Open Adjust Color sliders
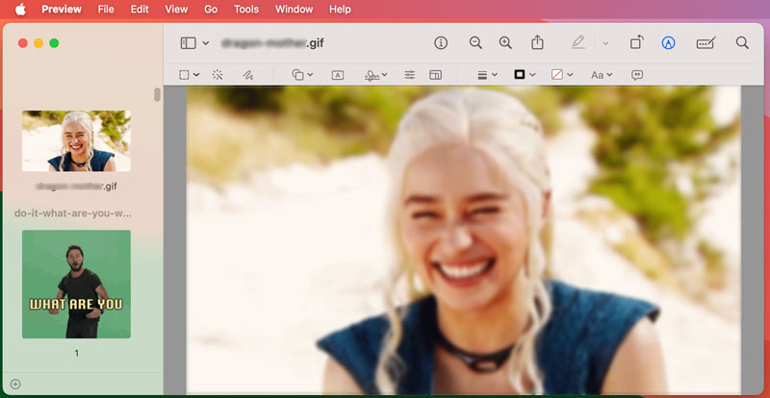The image size is (770, 398). coord(410,75)
